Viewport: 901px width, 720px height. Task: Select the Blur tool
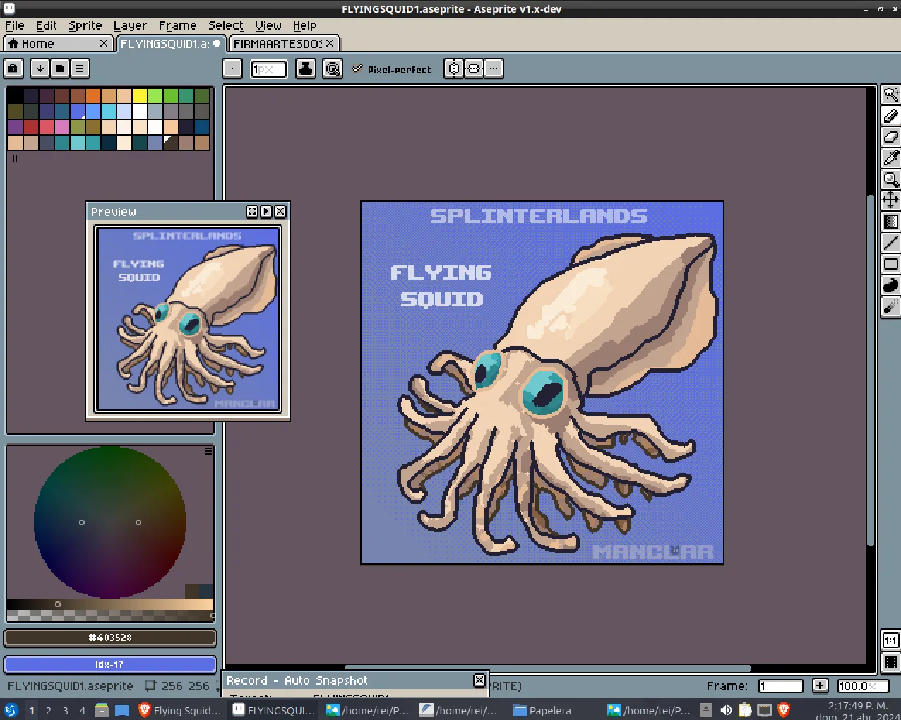(891, 306)
